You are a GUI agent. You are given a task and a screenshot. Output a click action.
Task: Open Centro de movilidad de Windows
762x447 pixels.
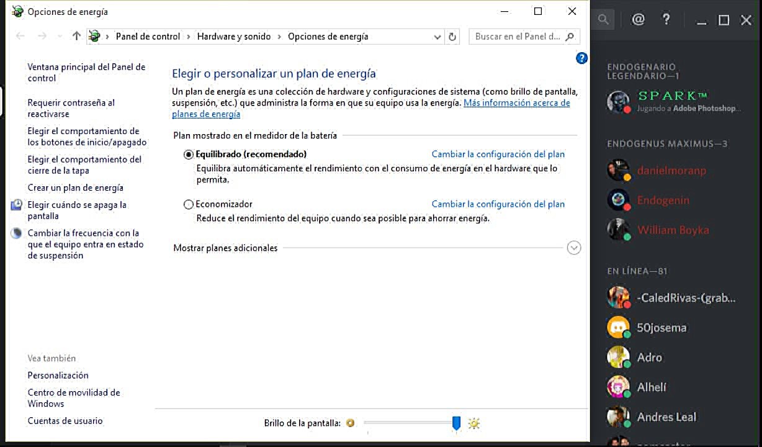pyautogui.click(x=74, y=398)
